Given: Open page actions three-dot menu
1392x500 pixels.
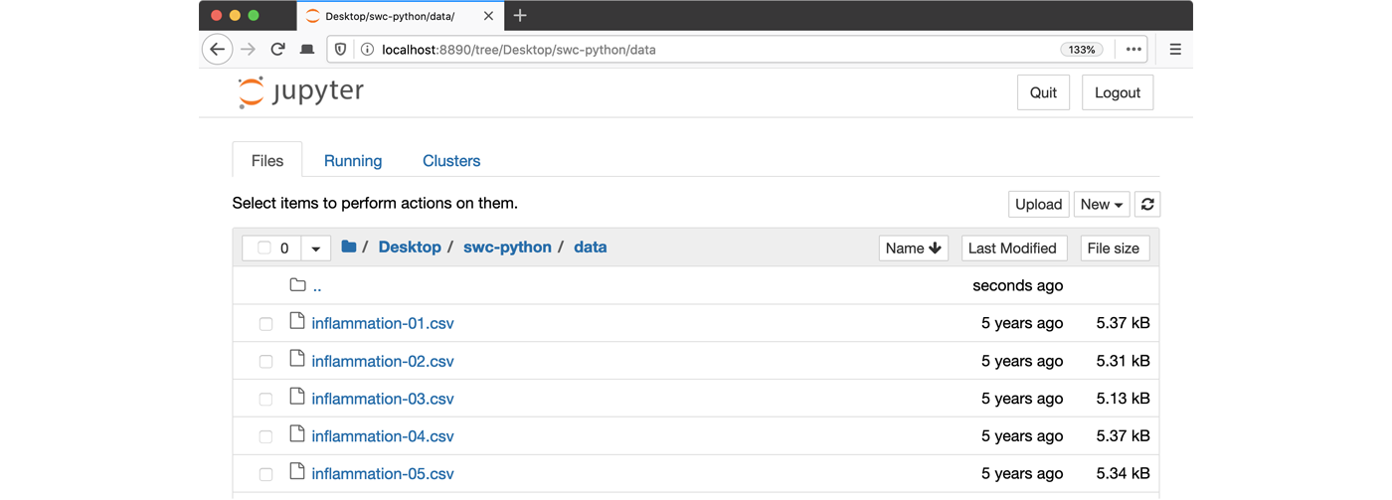Looking at the screenshot, I should point(1133,50).
